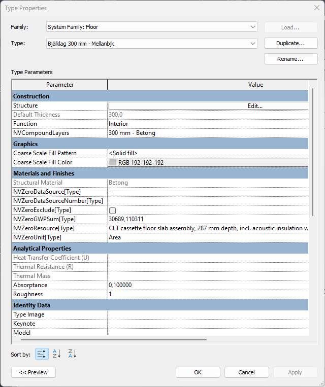Edit NVZeroGWPSum[Type] value 30689,110311
This screenshot has width=325, height=387.
click(208, 219)
